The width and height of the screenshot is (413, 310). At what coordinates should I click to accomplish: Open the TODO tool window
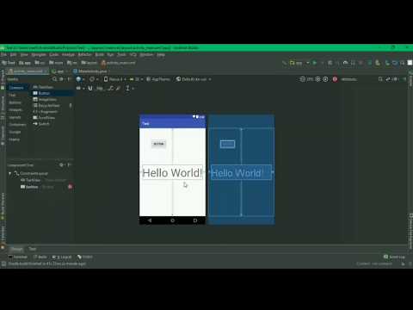[x=85, y=257]
